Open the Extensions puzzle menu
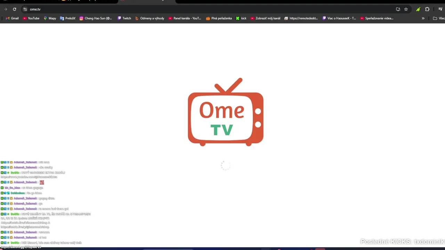The height and width of the screenshot is (250, 445). (427, 9)
